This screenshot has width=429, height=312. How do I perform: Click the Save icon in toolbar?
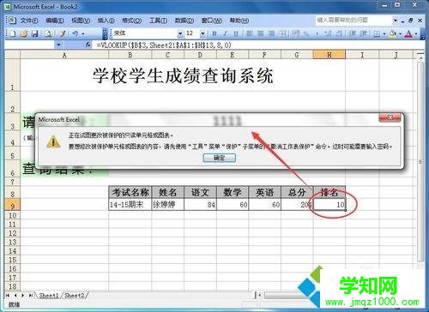click(x=35, y=33)
